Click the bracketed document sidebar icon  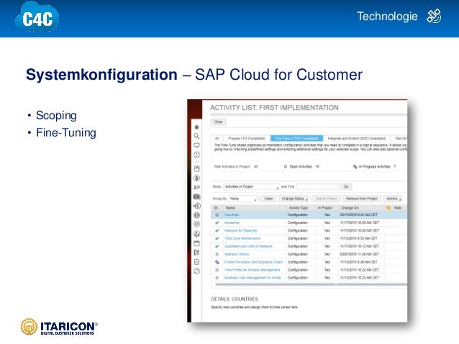196,253
